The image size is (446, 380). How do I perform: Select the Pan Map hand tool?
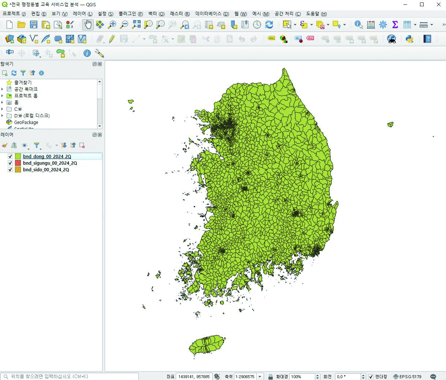click(x=88, y=25)
